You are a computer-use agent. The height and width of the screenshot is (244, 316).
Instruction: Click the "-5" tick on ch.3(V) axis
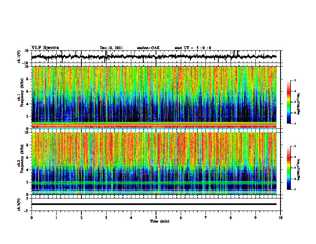tap(27, 211)
